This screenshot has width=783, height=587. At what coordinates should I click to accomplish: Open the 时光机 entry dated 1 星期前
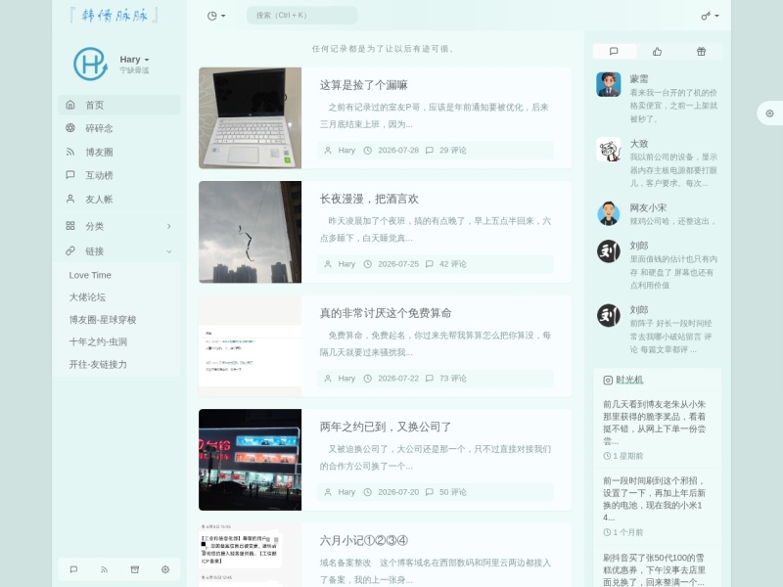pyautogui.click(x=657, y=429)
